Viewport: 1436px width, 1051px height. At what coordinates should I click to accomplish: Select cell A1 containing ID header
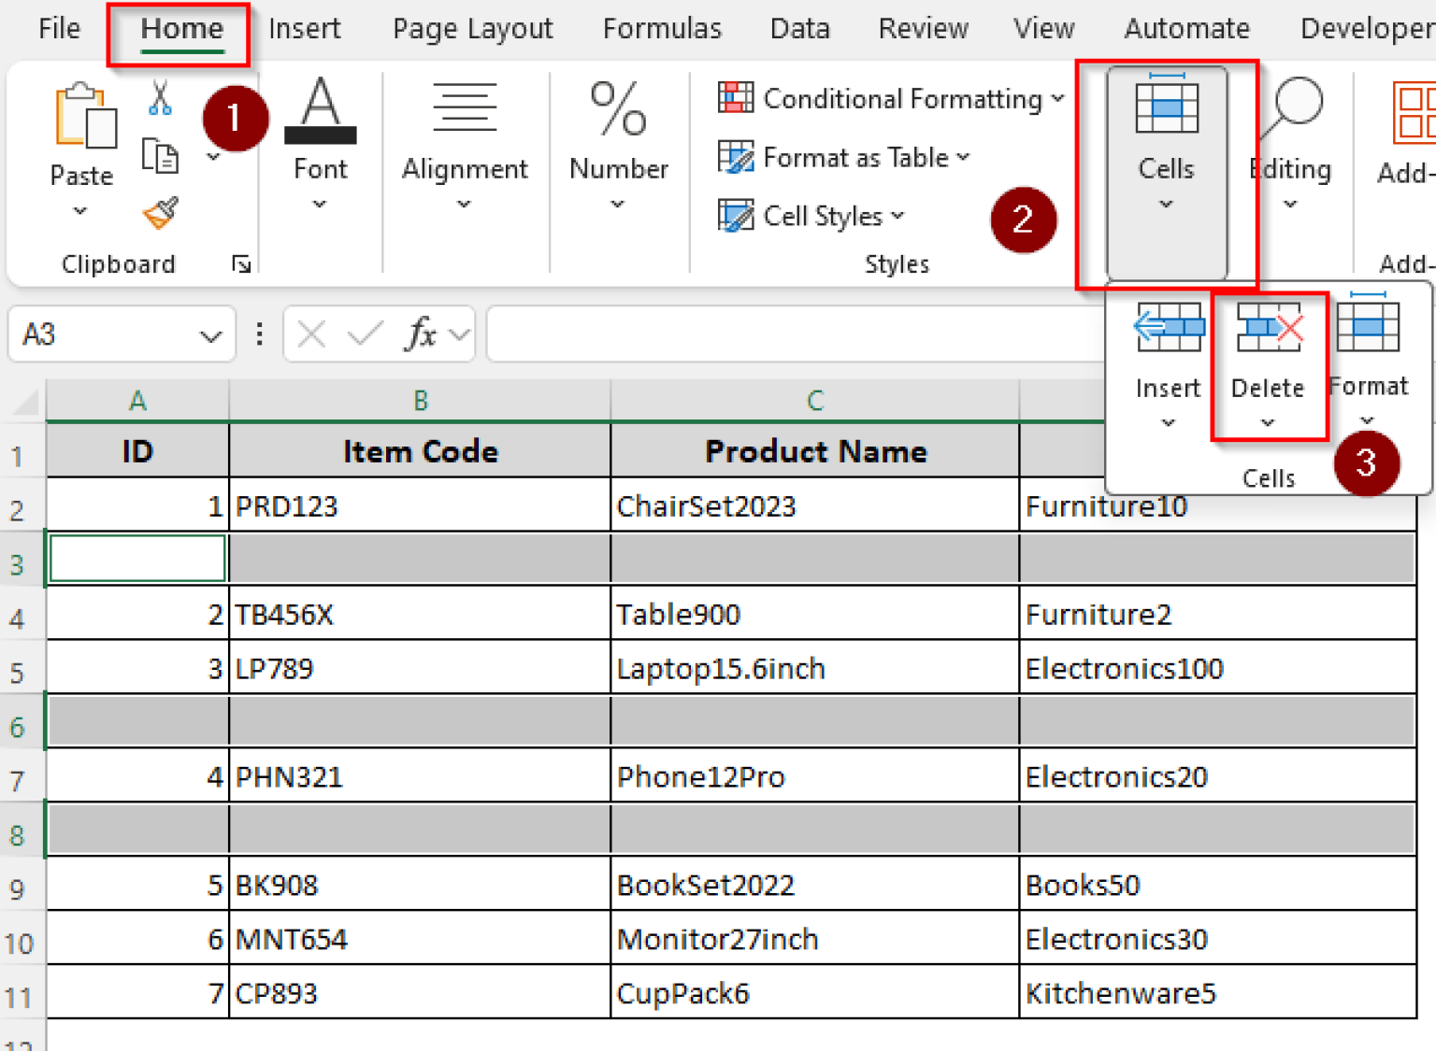click(136, 451)
